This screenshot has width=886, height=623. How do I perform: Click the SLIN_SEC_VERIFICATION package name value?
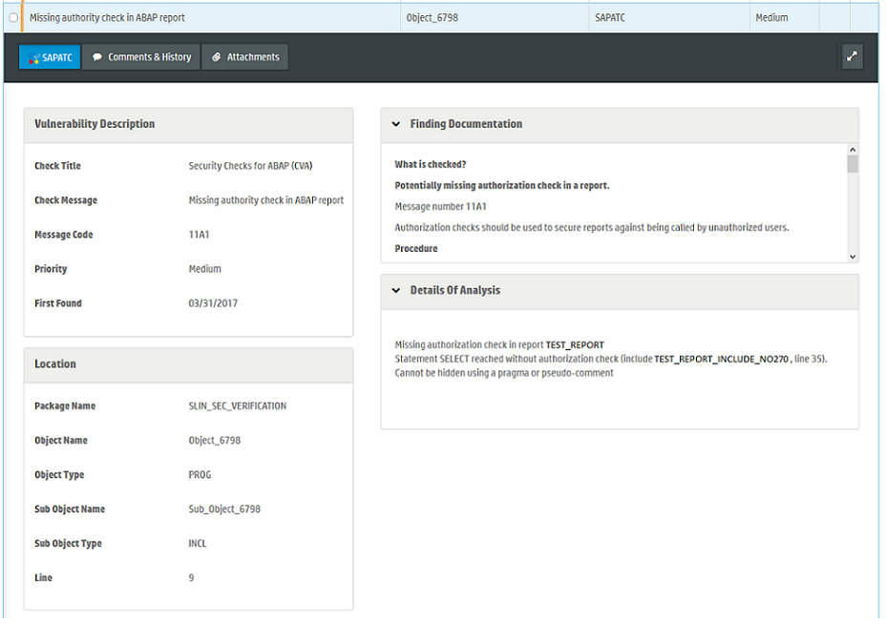[x=238, y=405]
